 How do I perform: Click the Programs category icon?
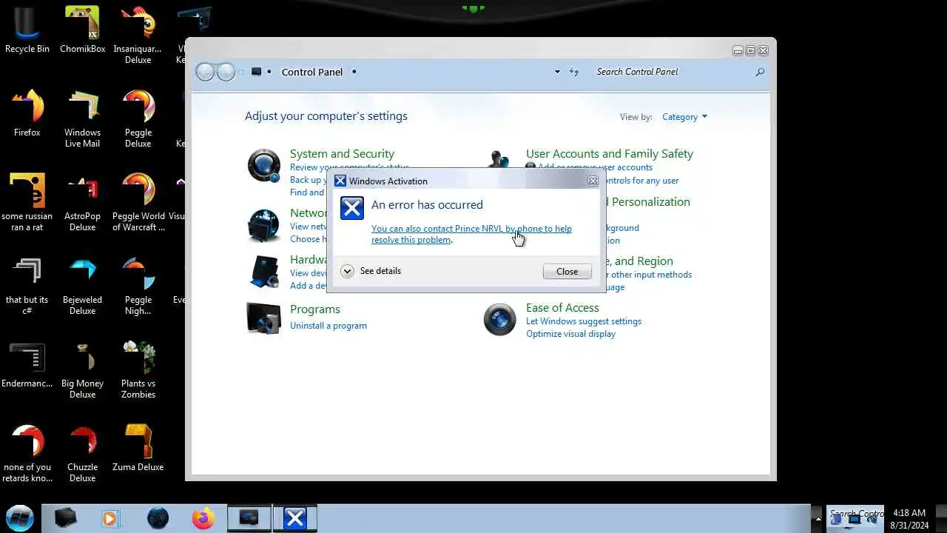click(x=264, y=318)
